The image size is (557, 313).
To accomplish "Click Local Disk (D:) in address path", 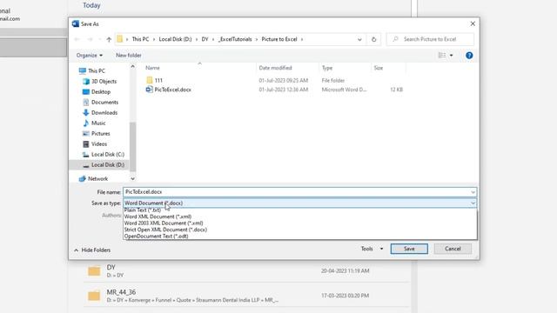I will pos(175,39).
